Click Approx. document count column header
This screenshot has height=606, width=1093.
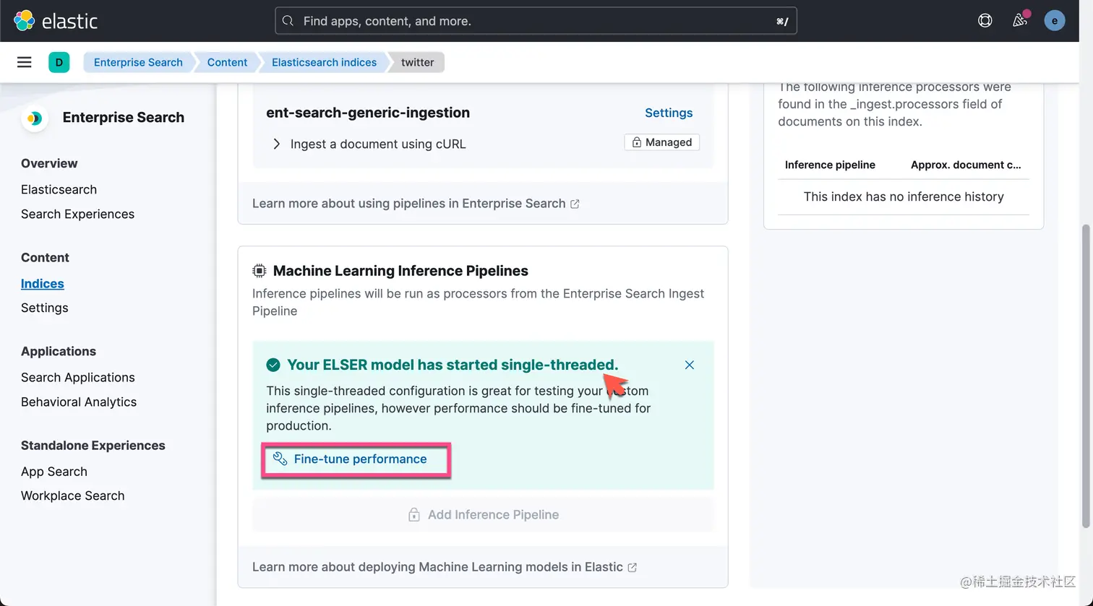coord(966,165)
